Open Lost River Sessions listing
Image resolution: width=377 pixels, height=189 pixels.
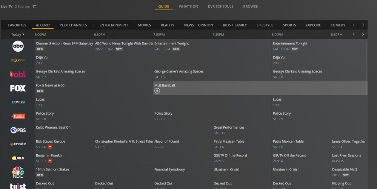pos(349,158)
